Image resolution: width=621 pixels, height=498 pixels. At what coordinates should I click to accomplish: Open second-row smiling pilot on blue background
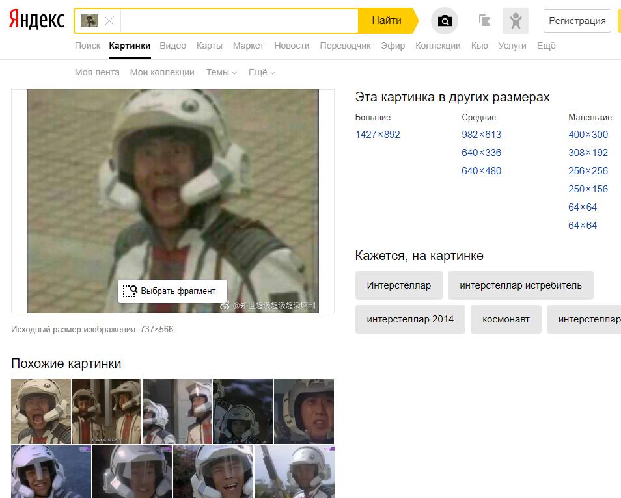point(51,471)
